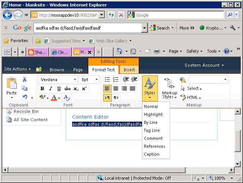Select Caption style from menu

(151, 154)
